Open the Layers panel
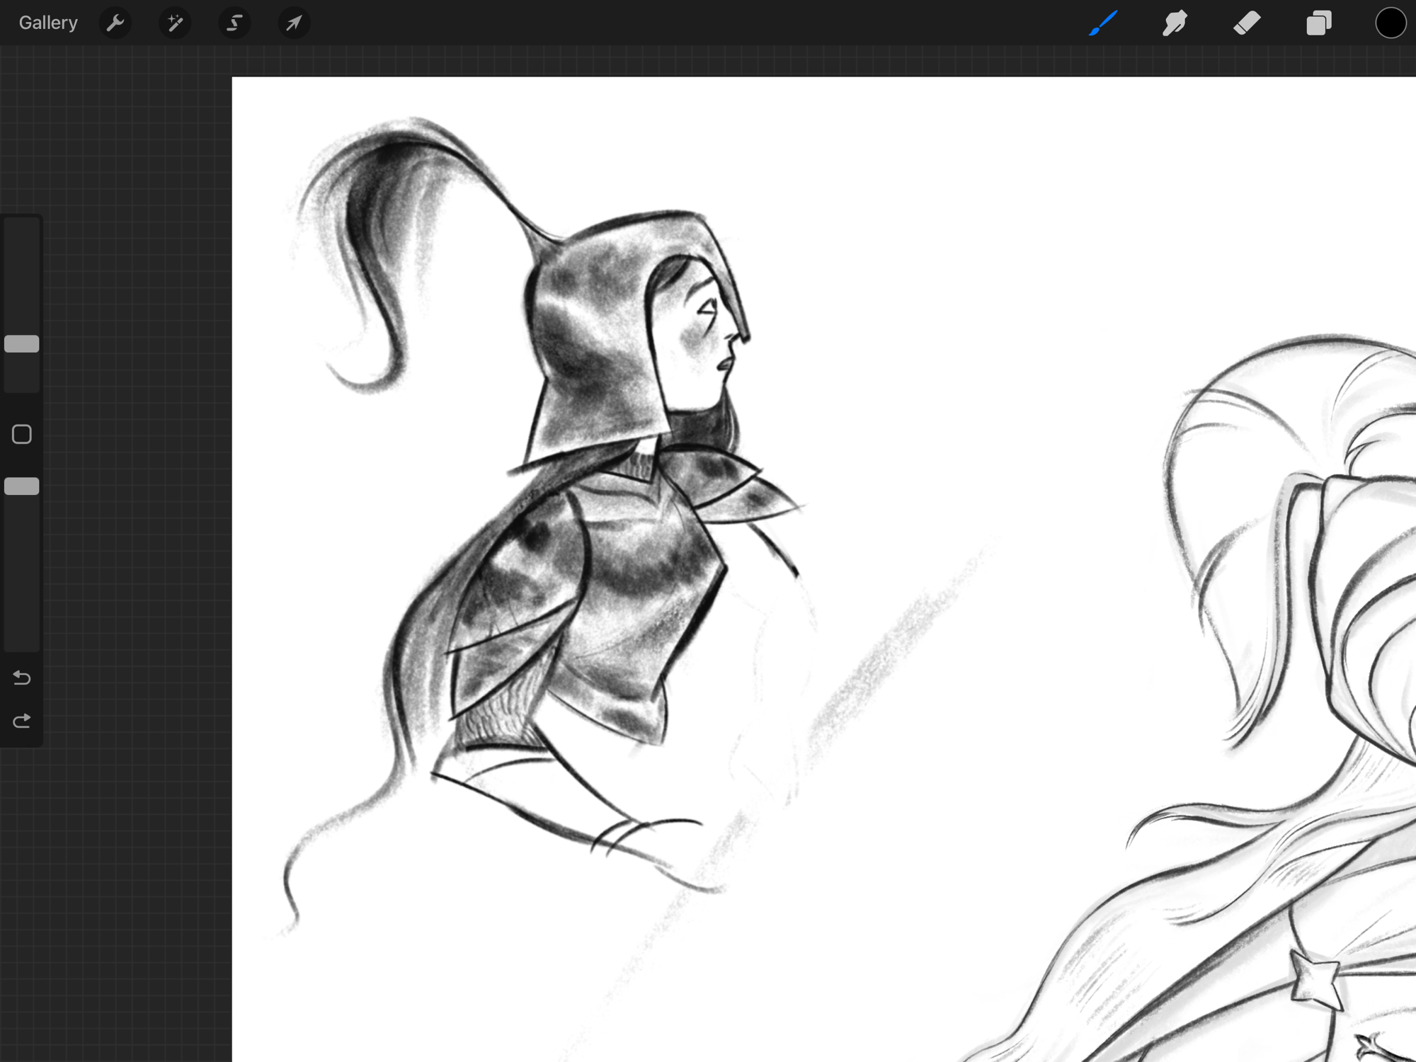The image size is (1416, 1062). click(1318, 23)
